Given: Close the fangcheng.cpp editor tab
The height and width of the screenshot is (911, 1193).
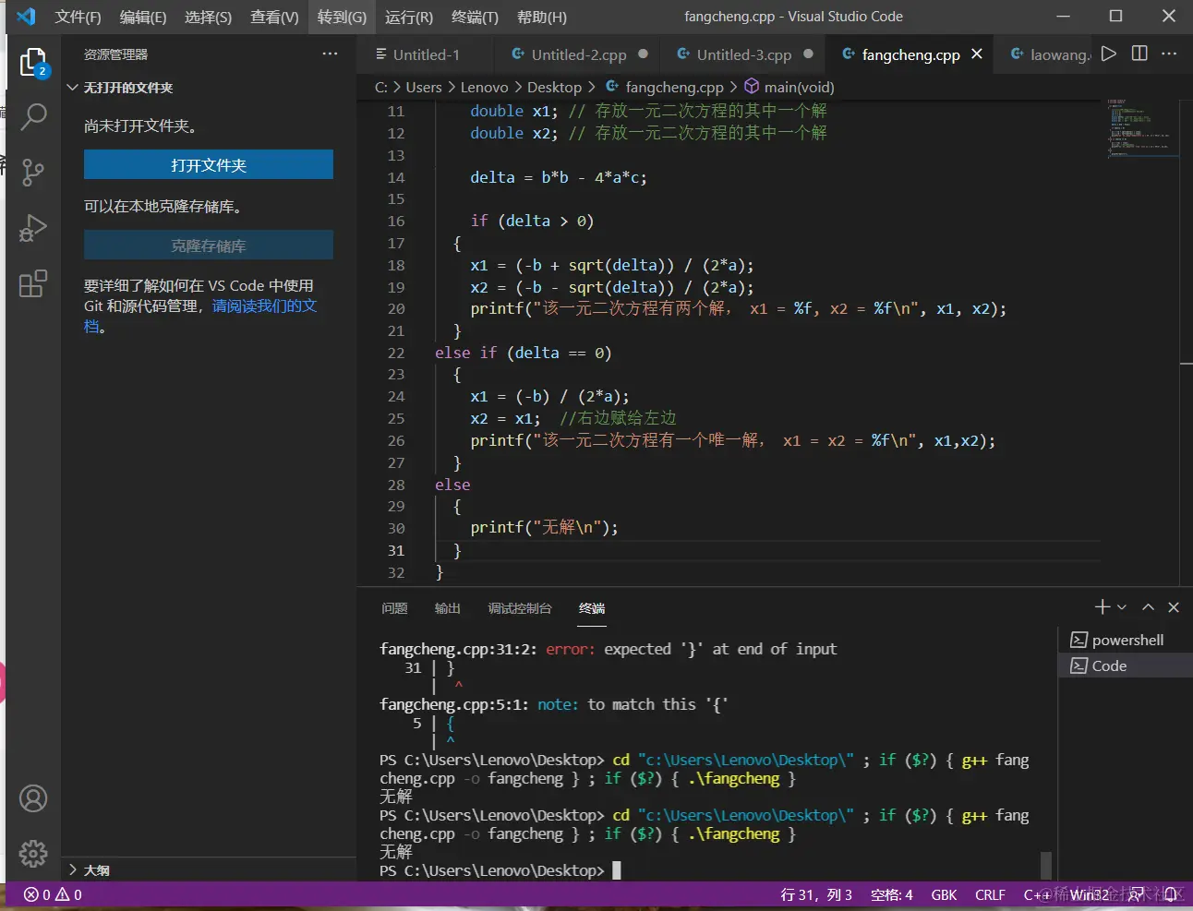Looking at the screenshot, I should pos(977,54).
